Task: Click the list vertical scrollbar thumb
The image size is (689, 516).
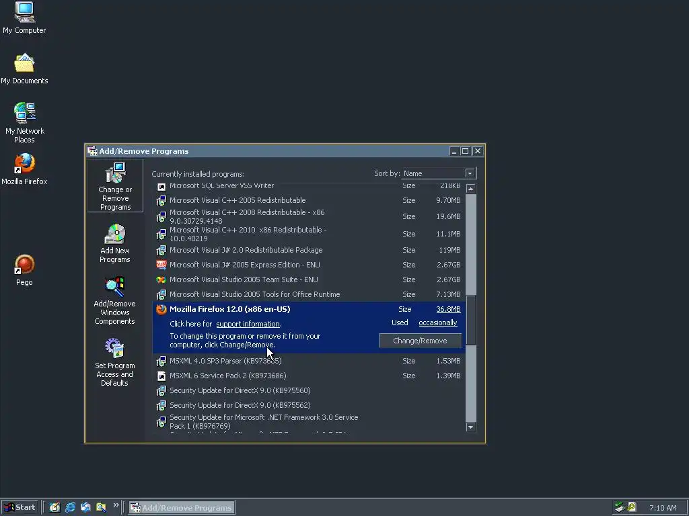Action: (470, 320)
